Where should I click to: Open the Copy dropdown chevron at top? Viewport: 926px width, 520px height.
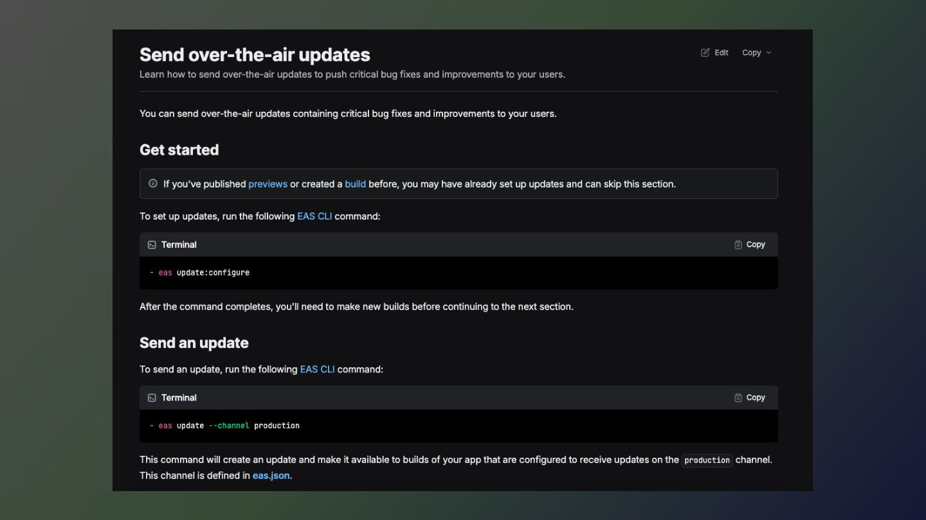tap(768, 53)
